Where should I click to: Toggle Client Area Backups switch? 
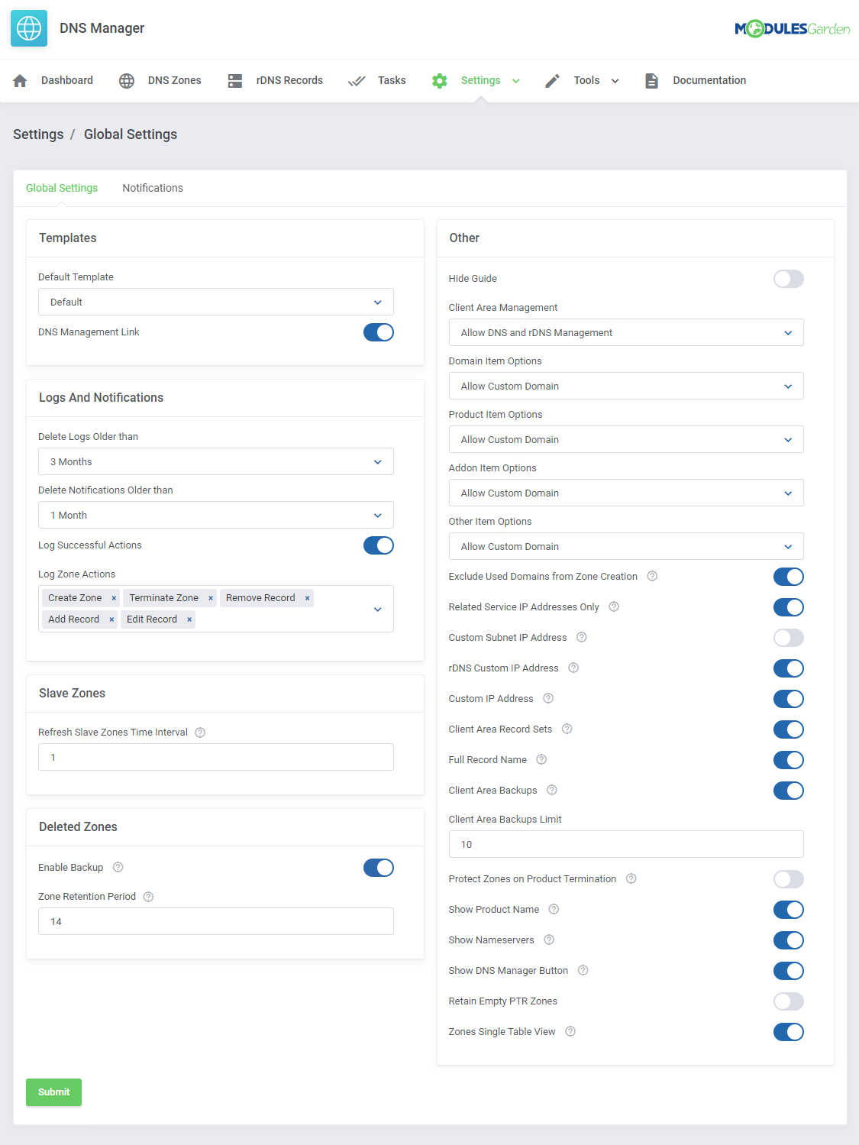(x=789, y=791)
